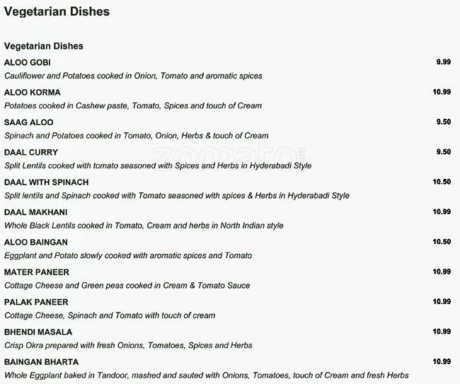This screenshot has width=460, height=384.
Task: Choose the PALAK PANEER dish name
Action: (35, 301)
